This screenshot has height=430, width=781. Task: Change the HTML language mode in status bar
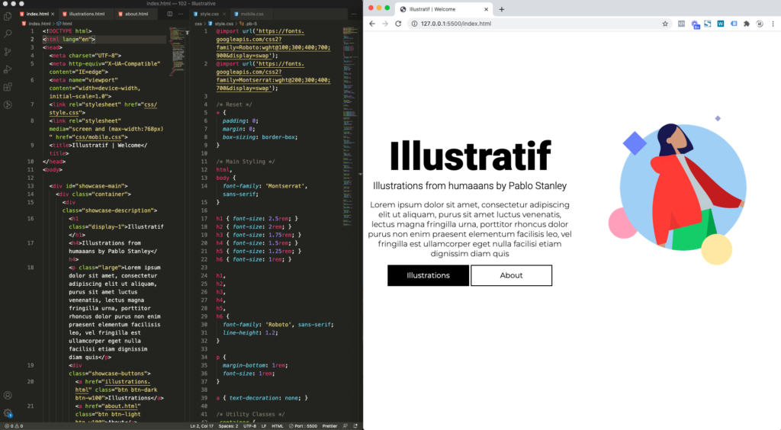[x=278, y=426]
